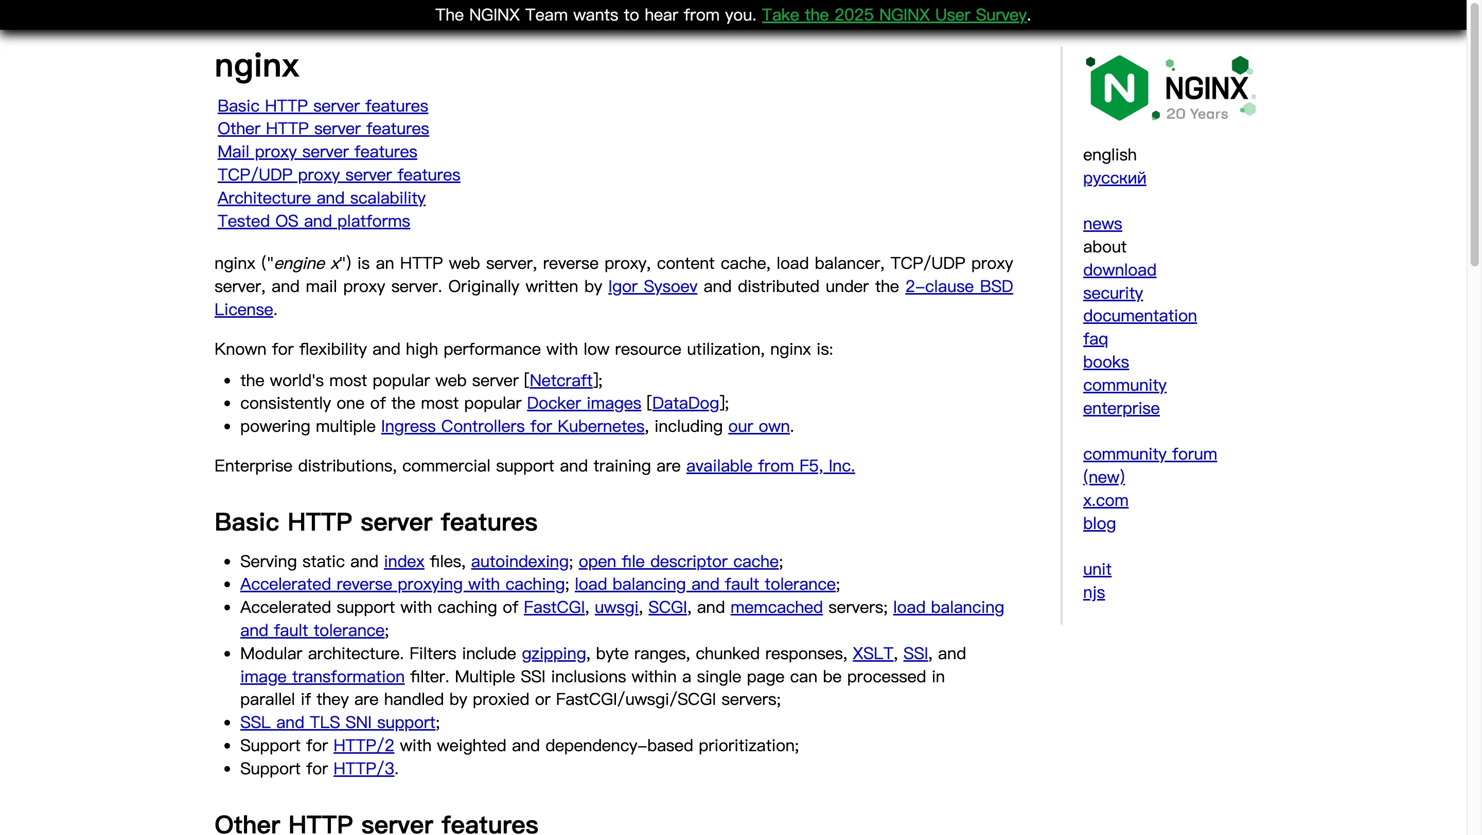Open the HTTP/2 link
This screenshot has height=835, width=1482.
(x=364, y=746)
